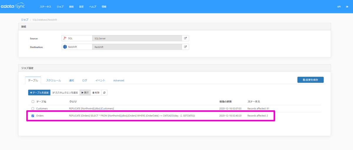Image resolution: width=353 pixels, height=150 pixels.
Task: Switch to the 通知 tab
Action: click(x=71, y=80)
